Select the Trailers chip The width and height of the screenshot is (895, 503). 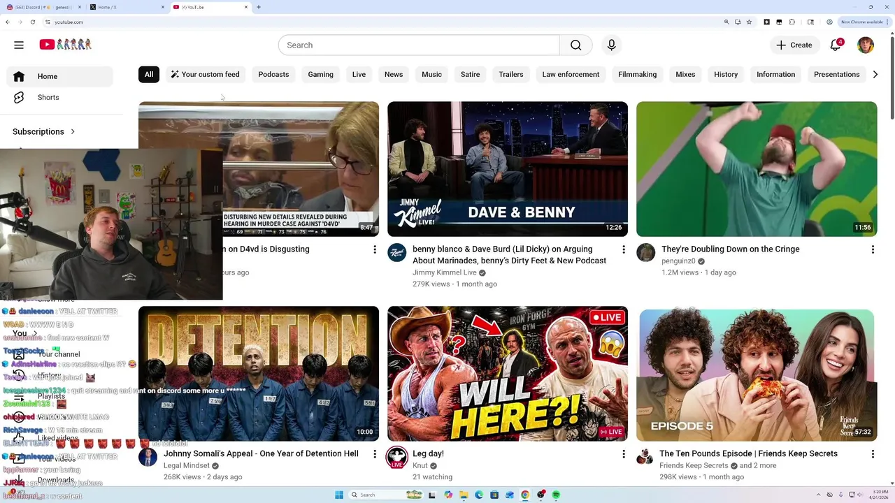pos(511,74)
